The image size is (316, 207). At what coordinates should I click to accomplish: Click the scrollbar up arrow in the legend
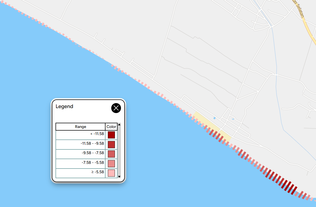point(119,124)
